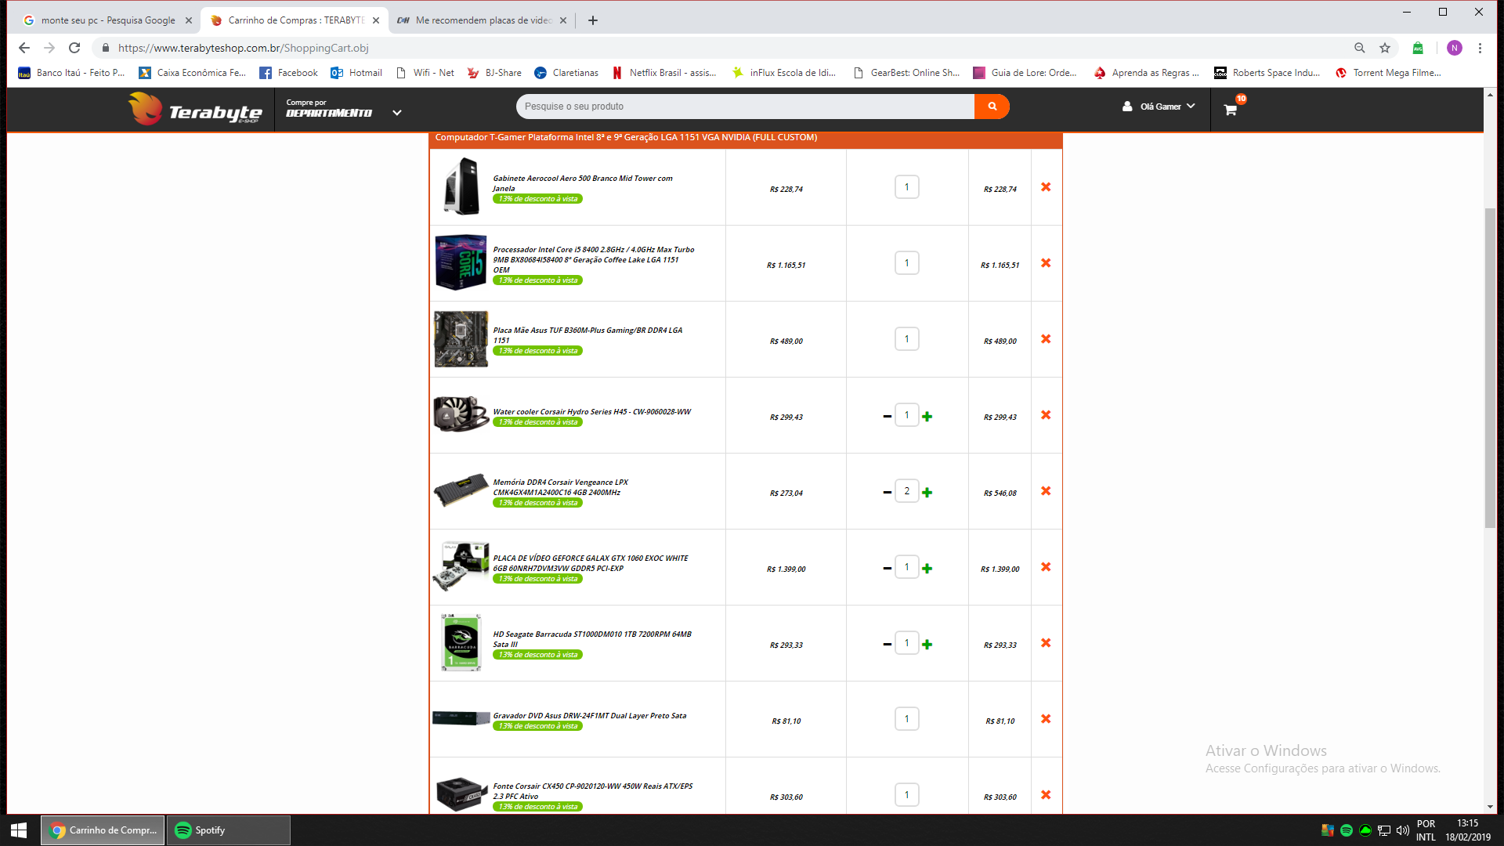This screenshot has width=1504, height=846.
Task: Open the Chrome three-dot menu
Action: pos(1480,48)
